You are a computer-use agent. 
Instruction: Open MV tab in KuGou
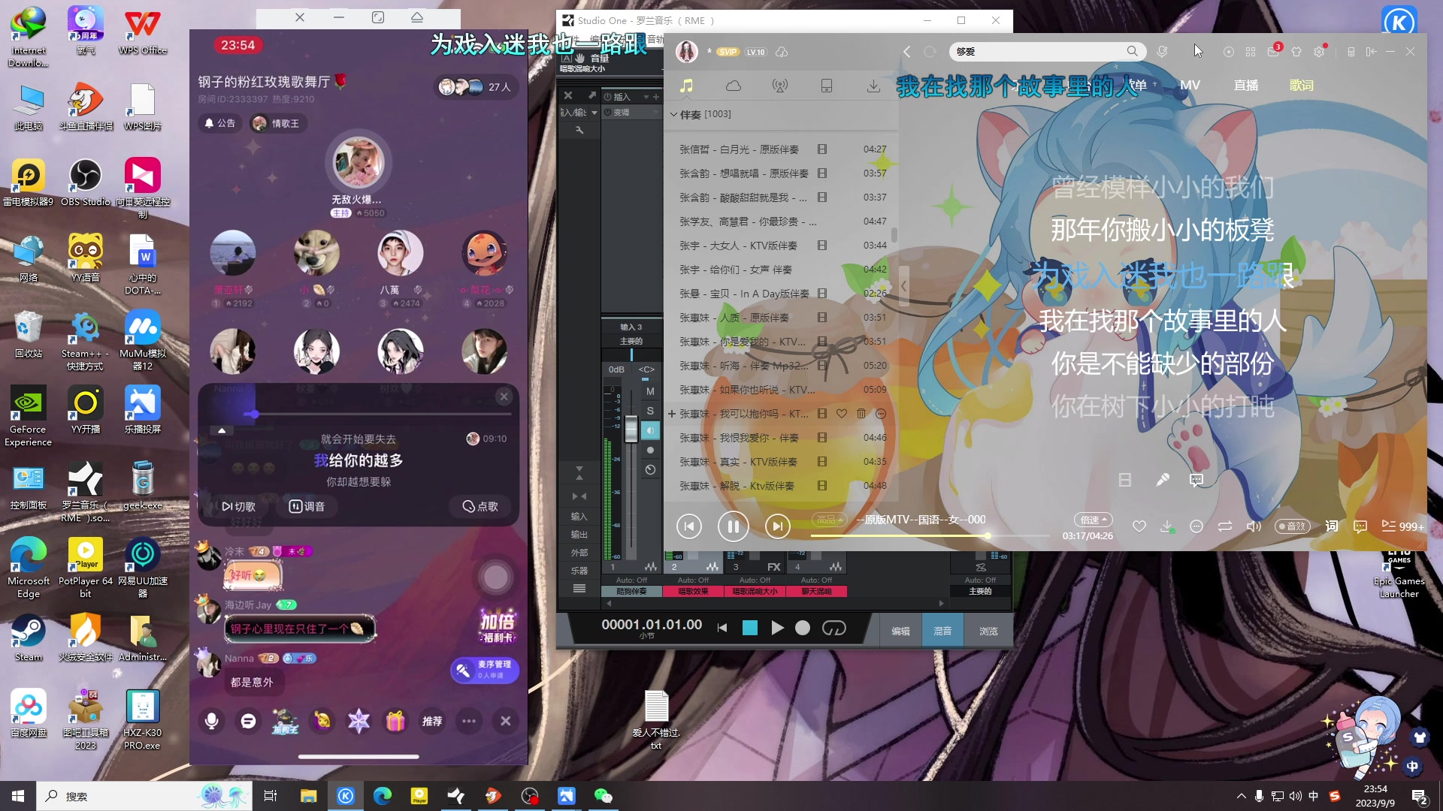(1190, 86)
